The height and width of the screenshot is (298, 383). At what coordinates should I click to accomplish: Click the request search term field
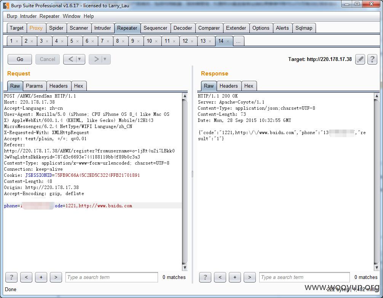tap(112, 277)
